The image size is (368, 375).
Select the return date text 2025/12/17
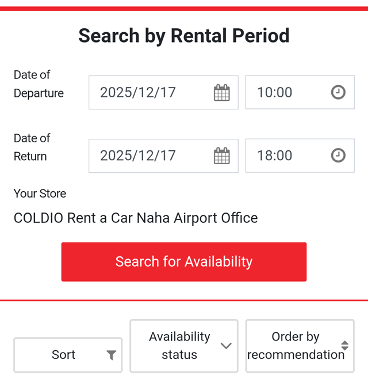[138, 156]
